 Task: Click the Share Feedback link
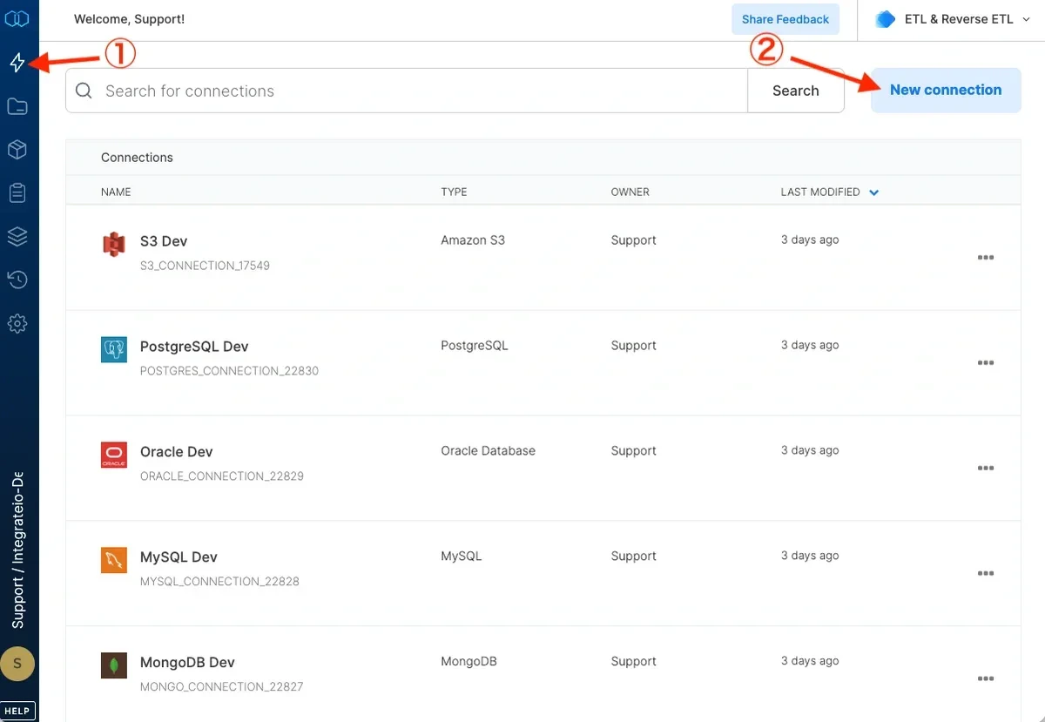785,18
